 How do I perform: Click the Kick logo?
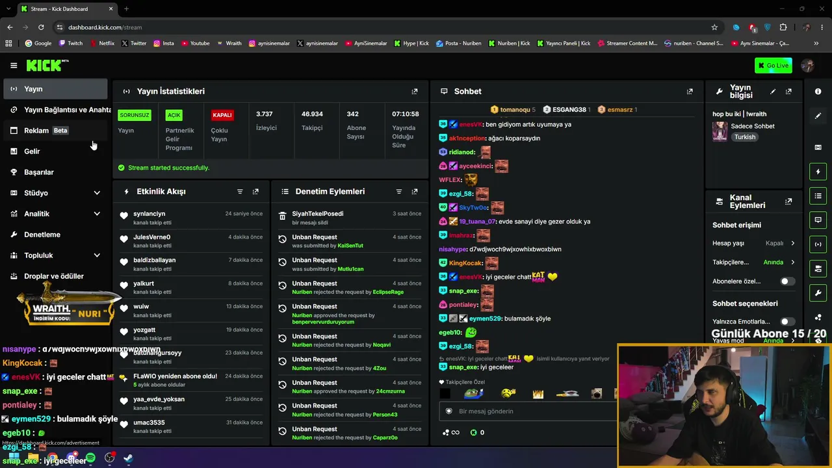[47, 65]
